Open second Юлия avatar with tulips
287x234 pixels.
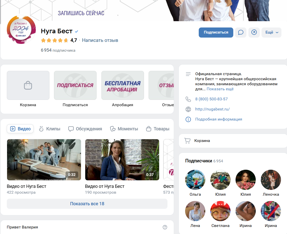[246, 180]
